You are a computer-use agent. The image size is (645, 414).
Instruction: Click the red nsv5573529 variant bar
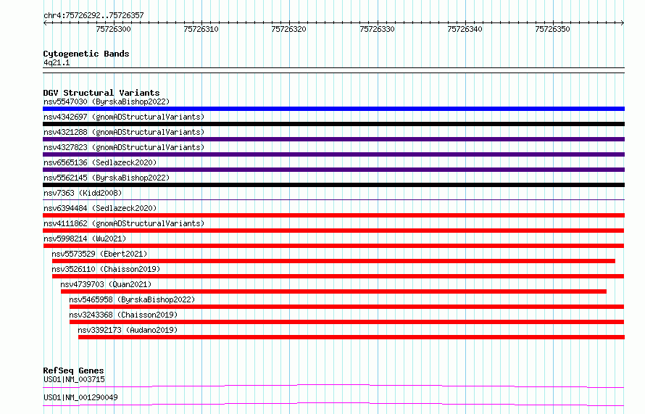point(333,261)
